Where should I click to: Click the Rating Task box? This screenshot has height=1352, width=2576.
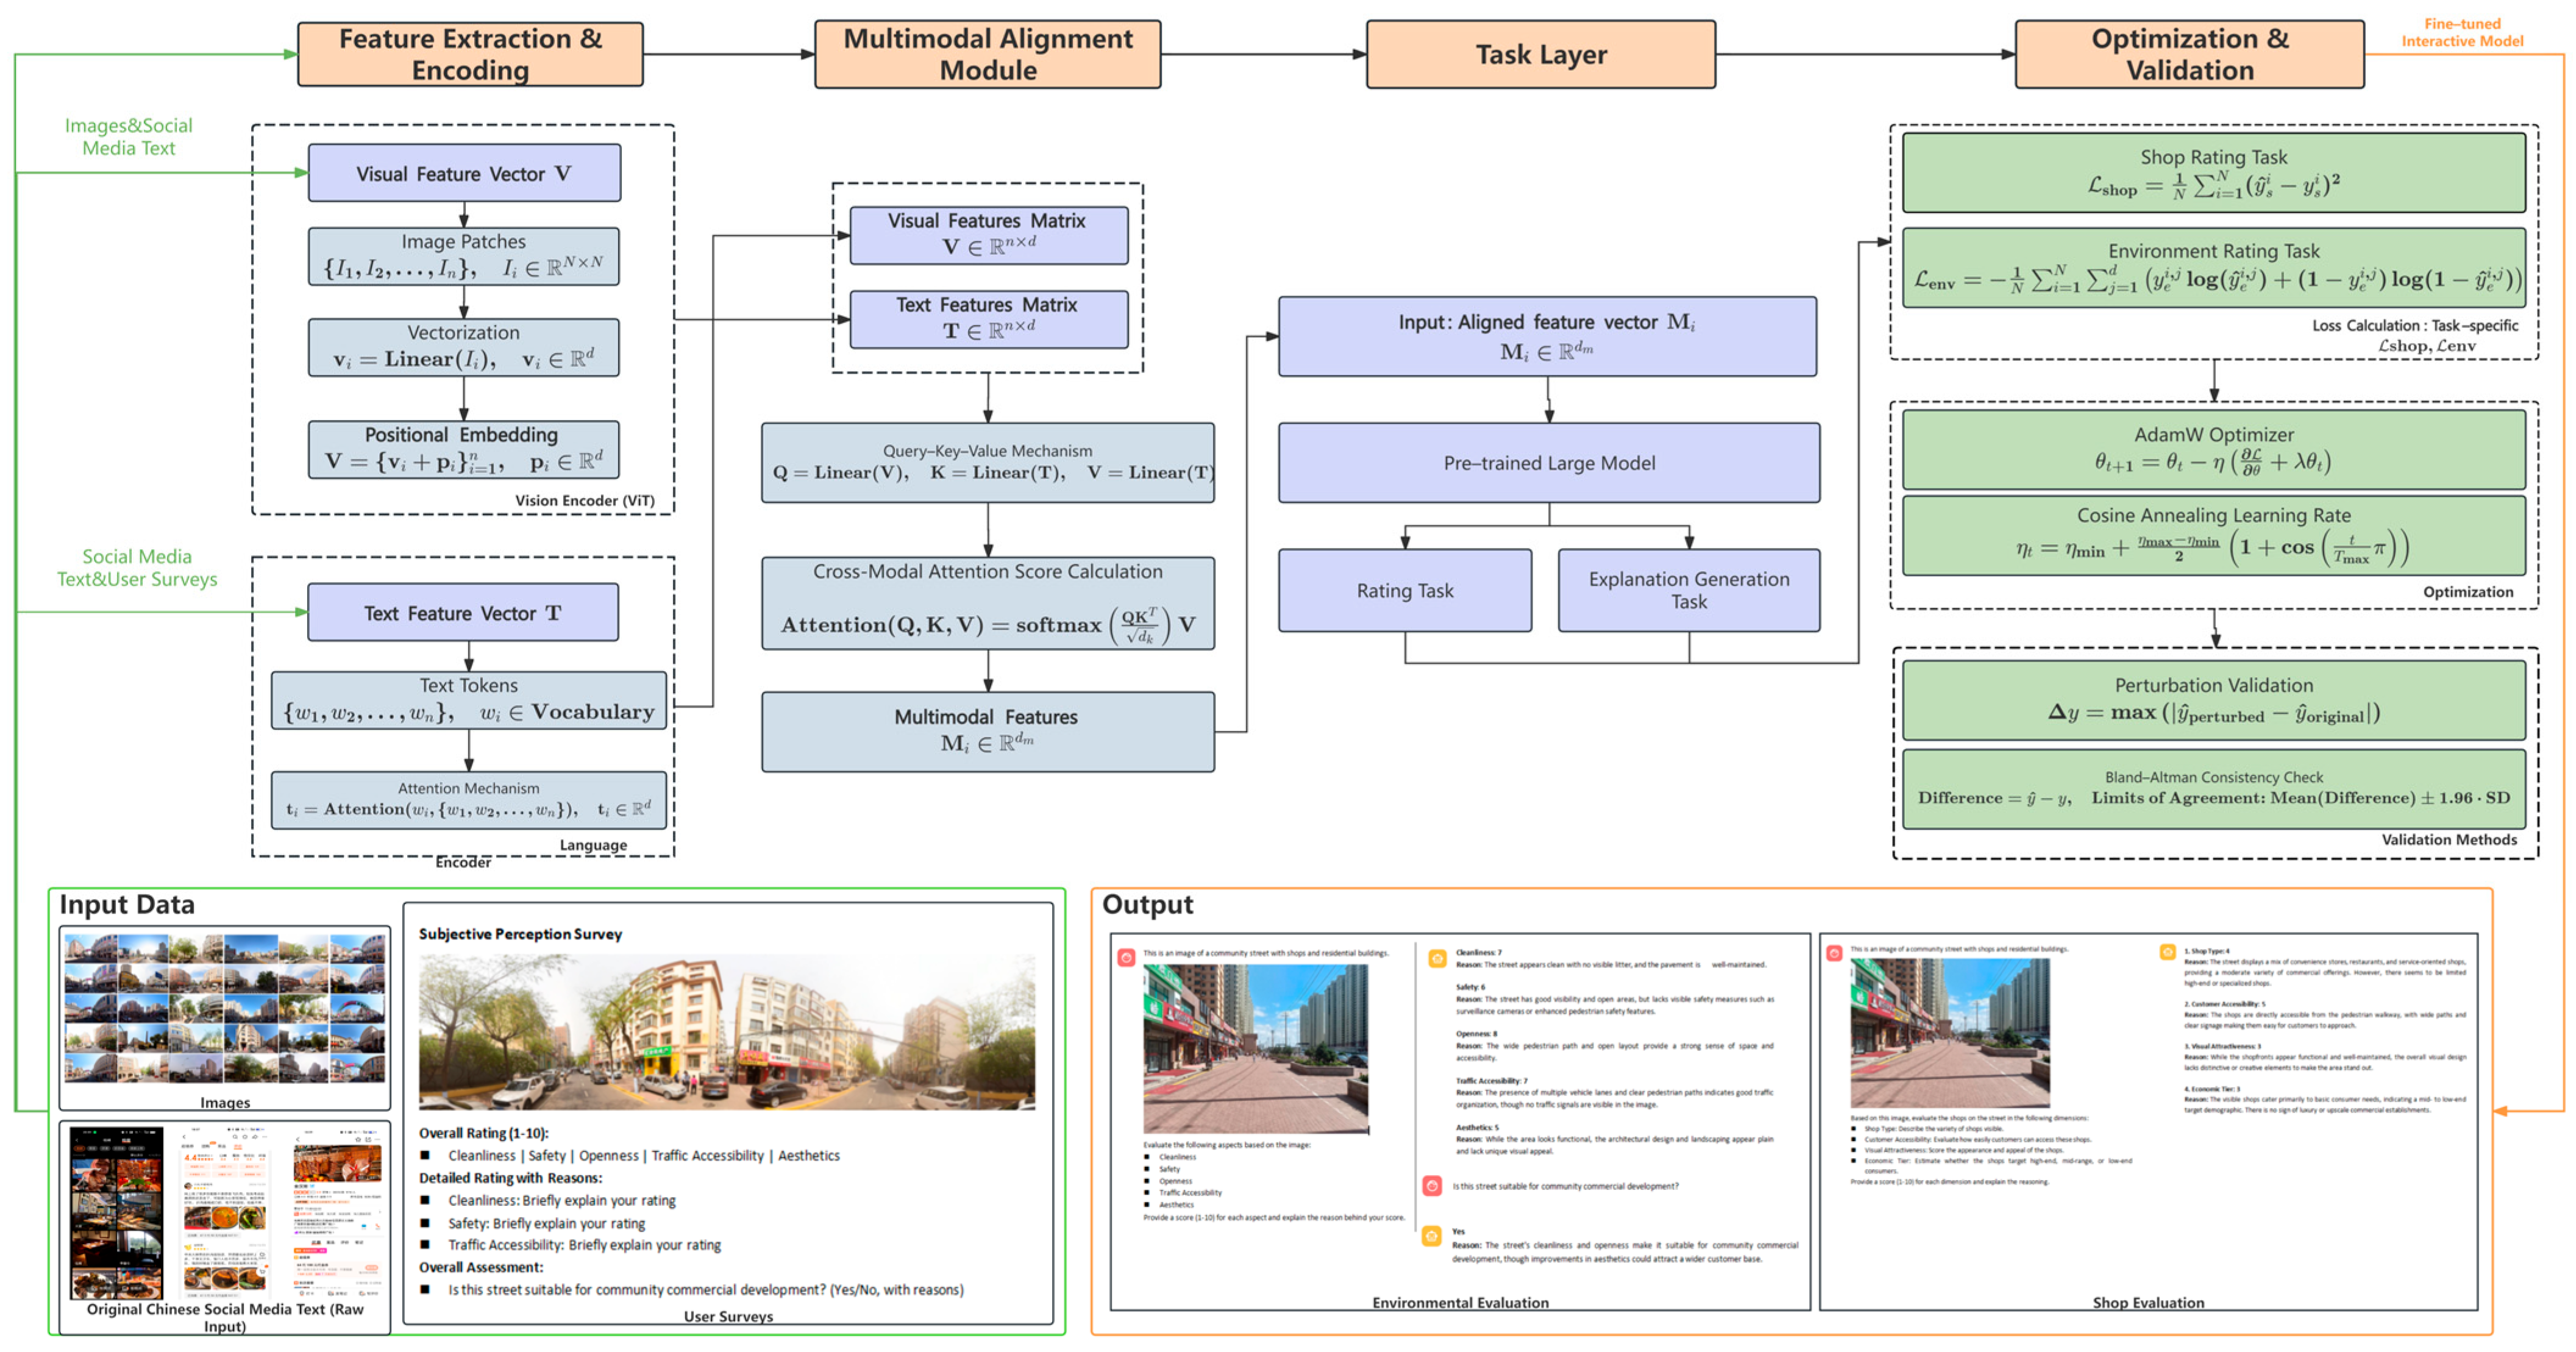(1404, 590)
